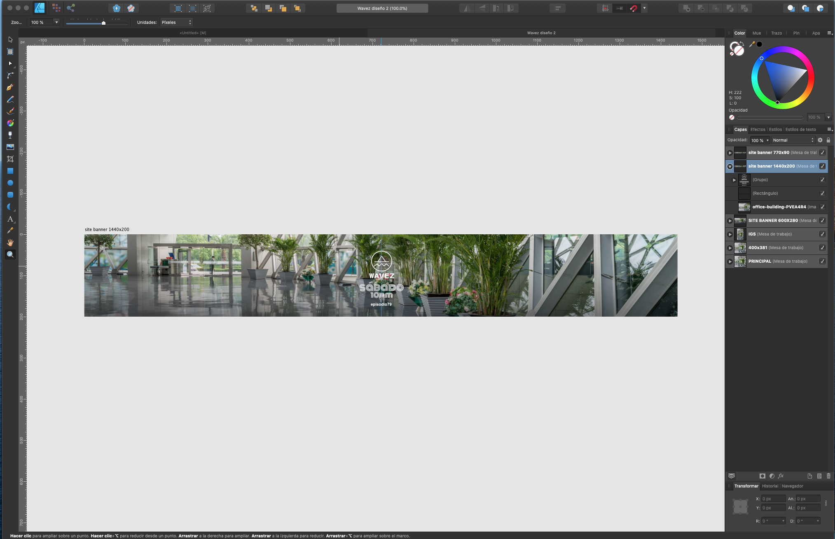Expand the (Grupo) layer
Viewport: 835px width, 539px height.
(x=734, y=180)
